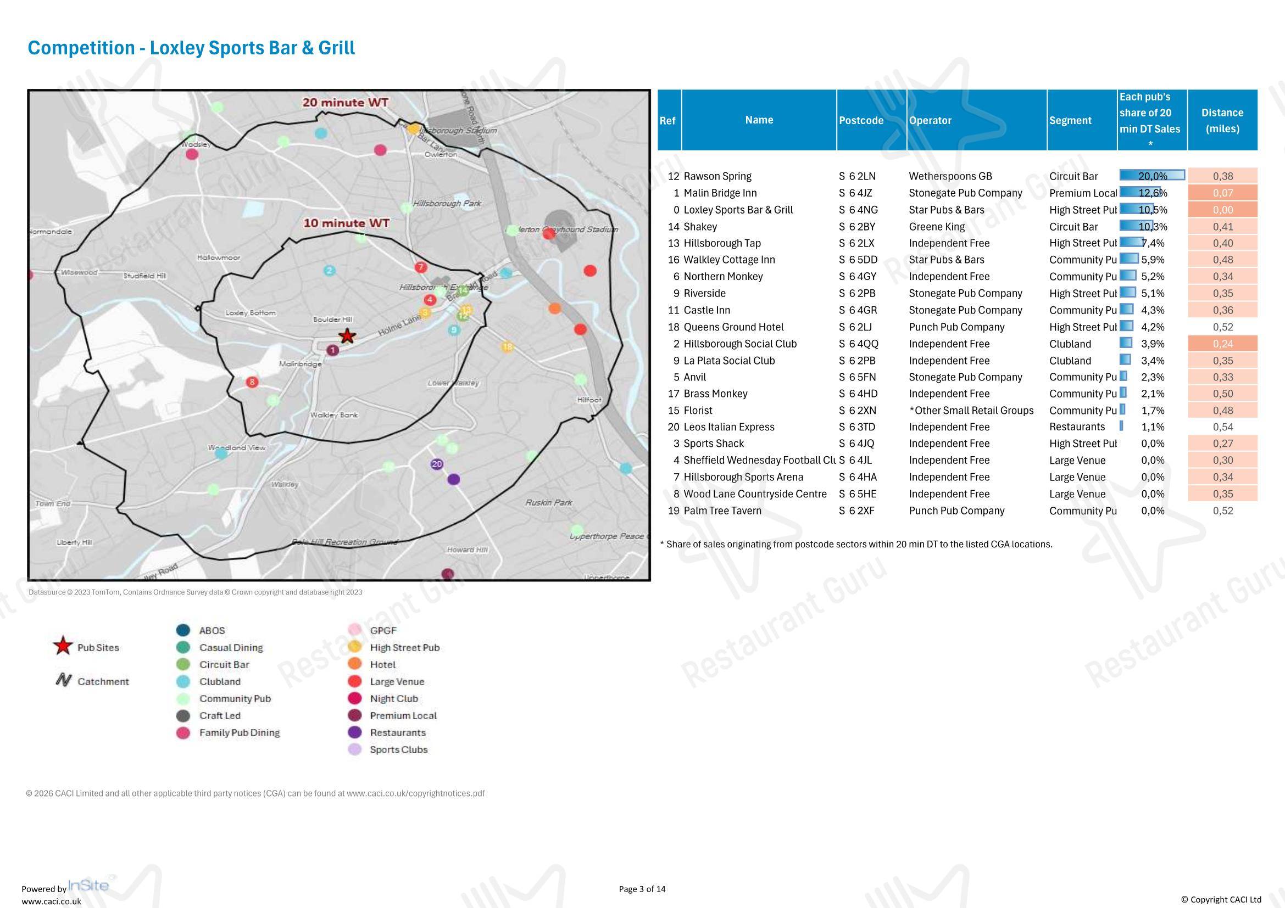Click the 10 minute WT map label
Screen dimensions: 1285x908
pyautogui.click(x=347, y=223)
